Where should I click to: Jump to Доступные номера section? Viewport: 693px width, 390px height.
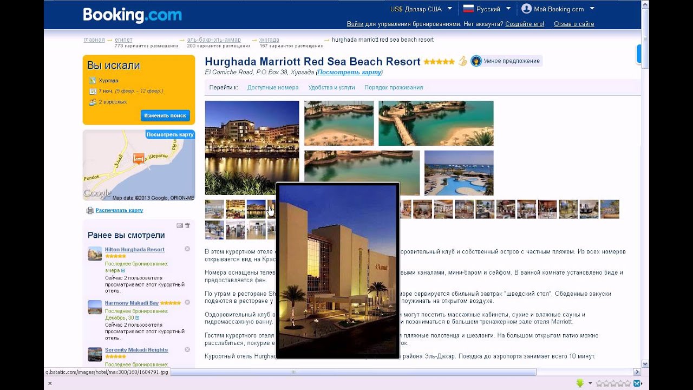tap(273, 87)
